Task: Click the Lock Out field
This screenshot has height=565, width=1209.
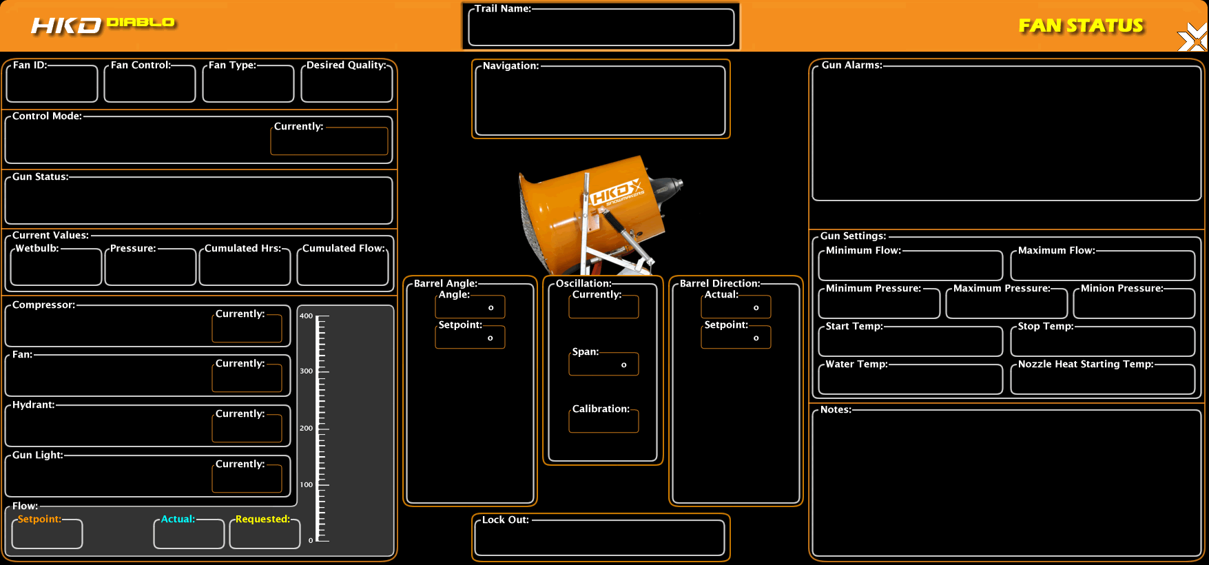Action: point(599,539)
